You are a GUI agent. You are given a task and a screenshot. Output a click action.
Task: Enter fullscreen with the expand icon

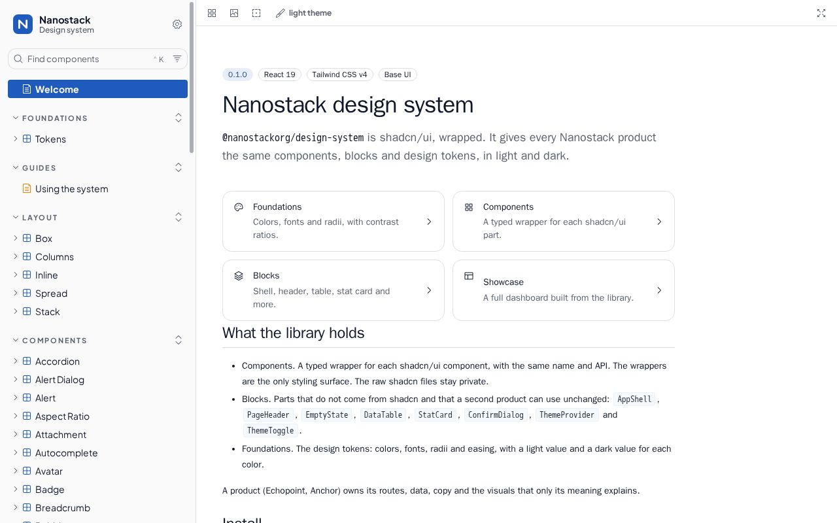coord(821,13)
